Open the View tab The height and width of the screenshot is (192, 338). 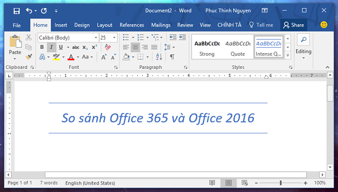[x=205, y=25]
